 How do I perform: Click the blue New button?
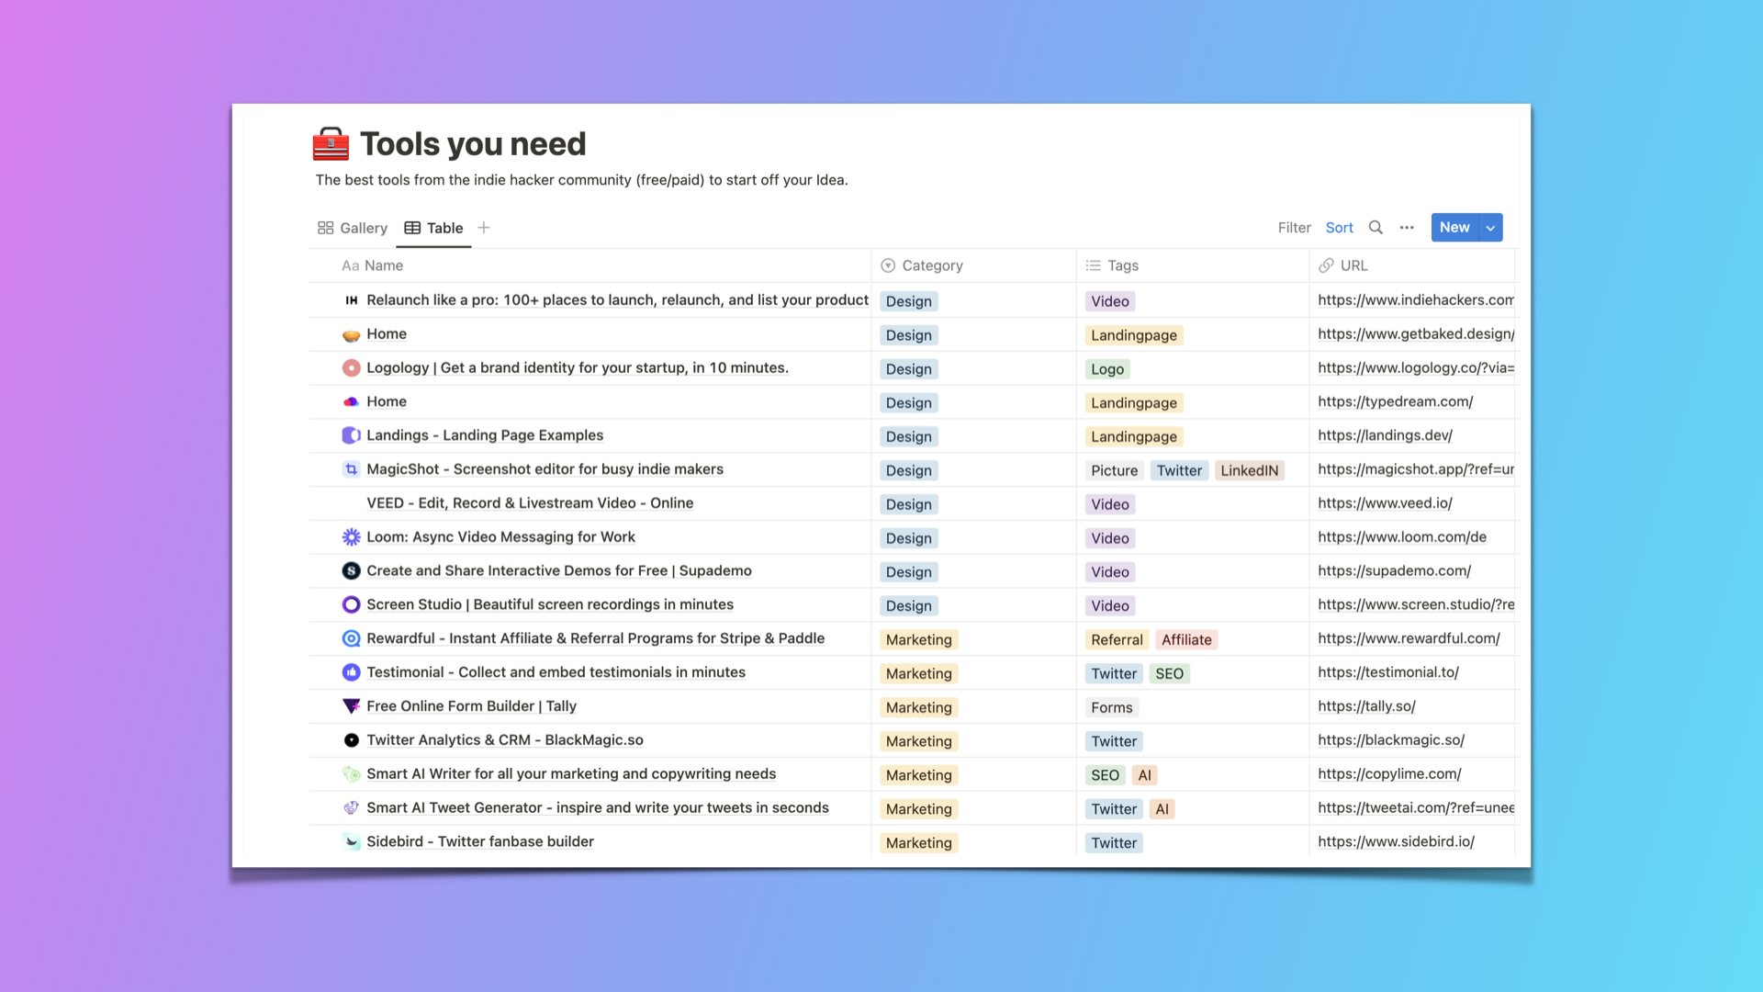1454,228
